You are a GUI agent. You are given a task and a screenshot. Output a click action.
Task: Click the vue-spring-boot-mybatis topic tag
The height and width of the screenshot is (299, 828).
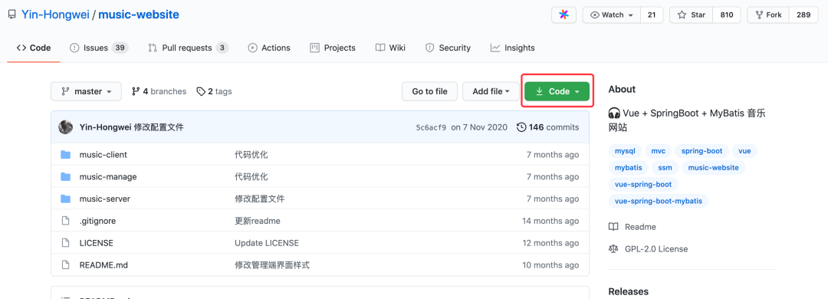(x=659, y=202)
